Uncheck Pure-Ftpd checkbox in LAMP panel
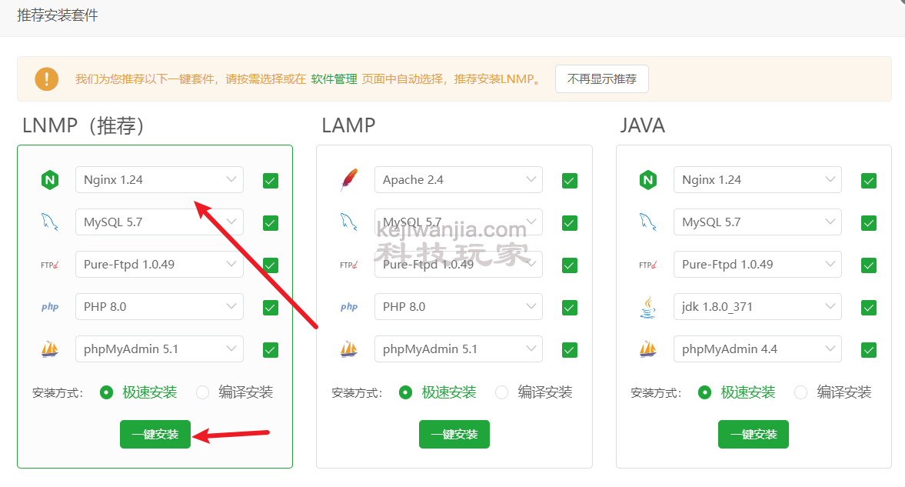Screen dimensions: 905x487 click(570, 265)
